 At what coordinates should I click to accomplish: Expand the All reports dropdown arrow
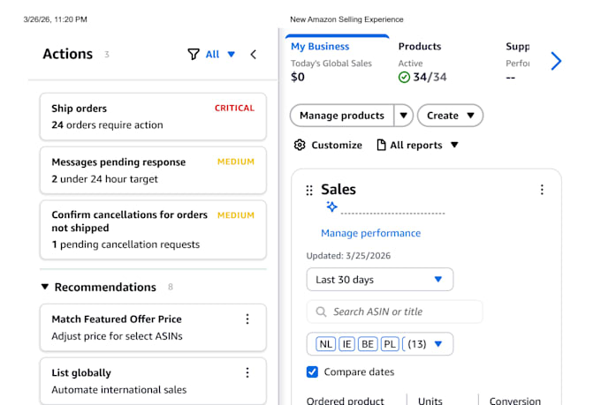(x=454, y=145)
